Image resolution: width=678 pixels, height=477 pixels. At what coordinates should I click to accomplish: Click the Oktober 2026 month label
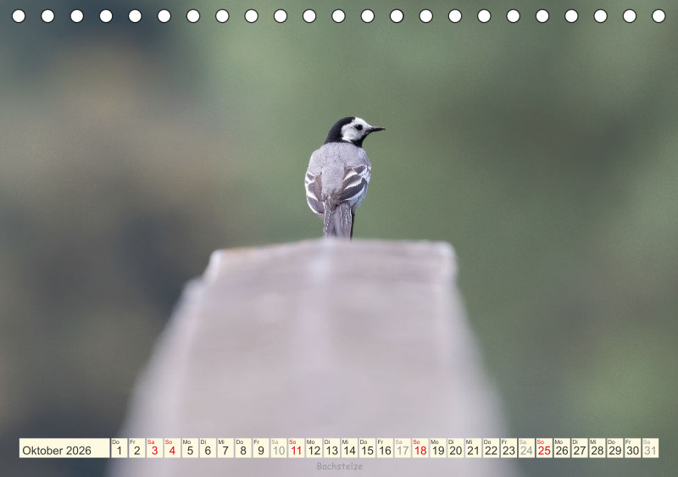pyautogui.click(x=57, y=450)
